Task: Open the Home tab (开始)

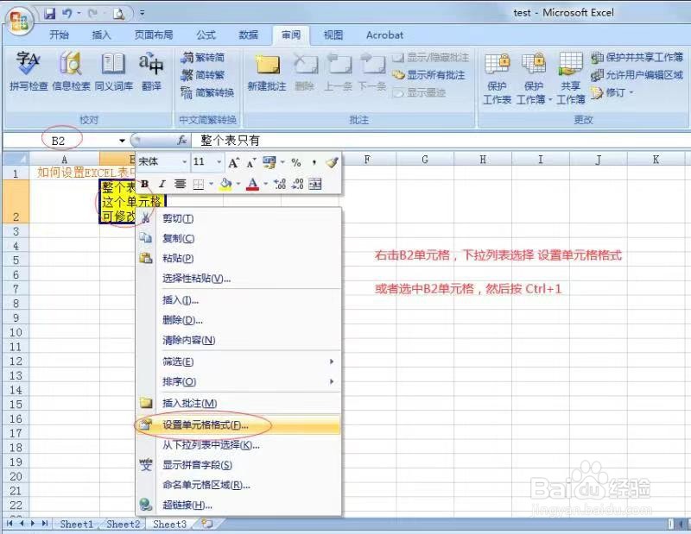Action: coord(59,35)
